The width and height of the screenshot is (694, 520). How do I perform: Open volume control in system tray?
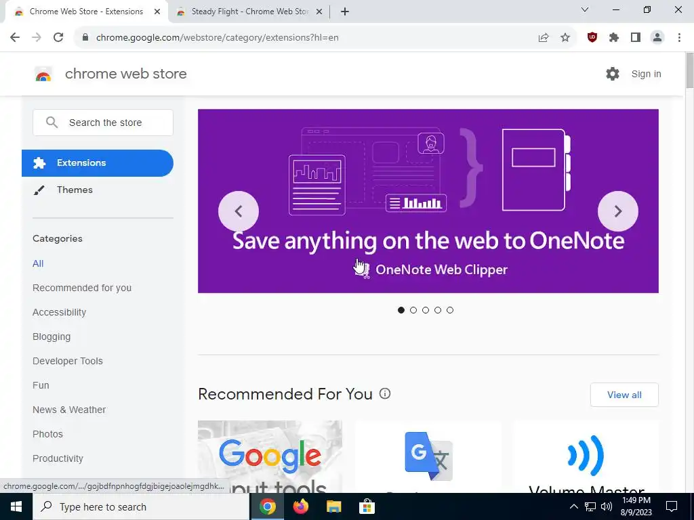607,506
